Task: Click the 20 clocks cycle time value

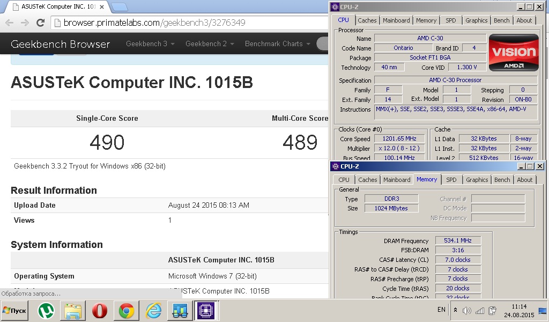Action: pos(458,288)
